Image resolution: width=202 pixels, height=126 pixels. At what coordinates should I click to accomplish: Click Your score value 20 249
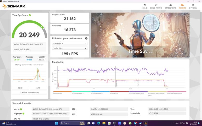click(x=17, y=60)
